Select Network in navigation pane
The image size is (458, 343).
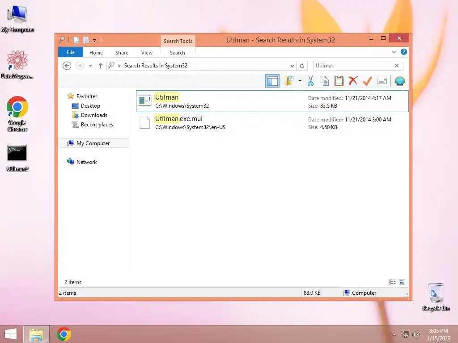[x=86, y=162]
